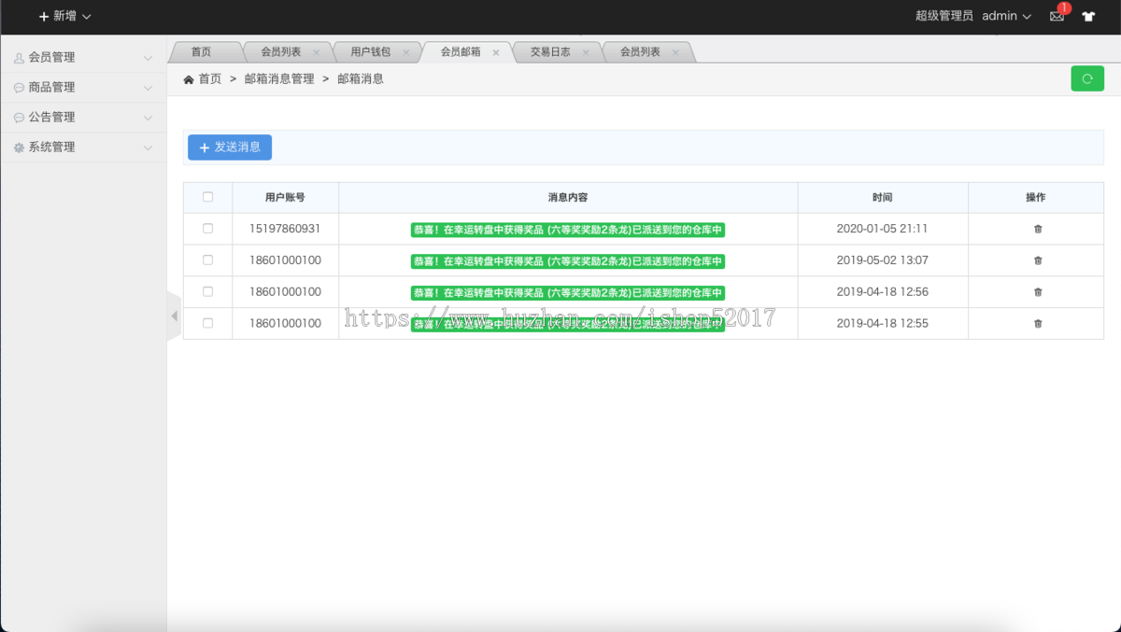Delete message dated 2019-04-18 12:56

coord(1038,292)
